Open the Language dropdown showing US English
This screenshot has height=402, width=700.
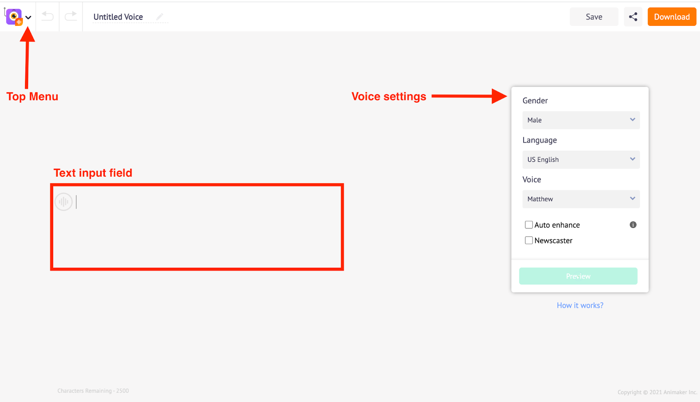581,160
